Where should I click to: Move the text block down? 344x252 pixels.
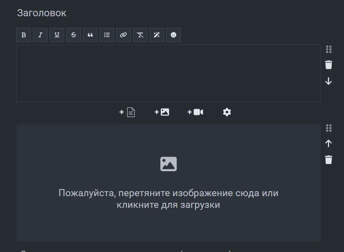point(329,81)
